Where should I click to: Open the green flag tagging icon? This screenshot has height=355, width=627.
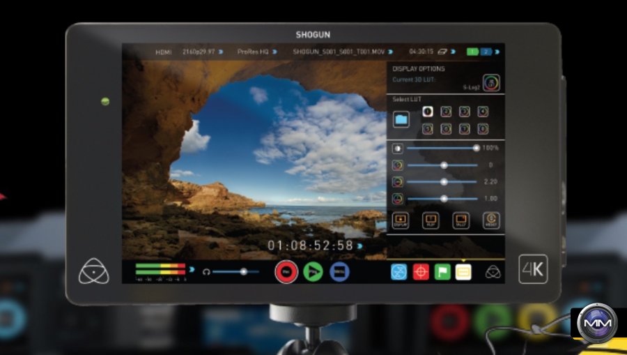pos(442,272)
